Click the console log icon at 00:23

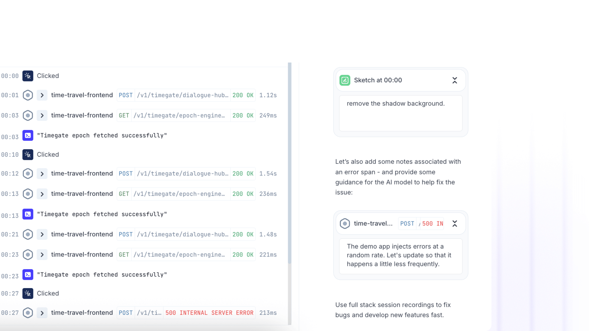click(x=28, y=275)
